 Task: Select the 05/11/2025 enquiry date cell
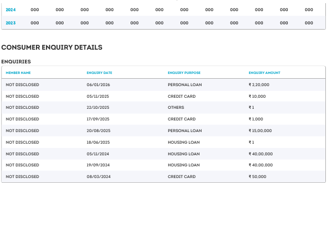[98, 96]
